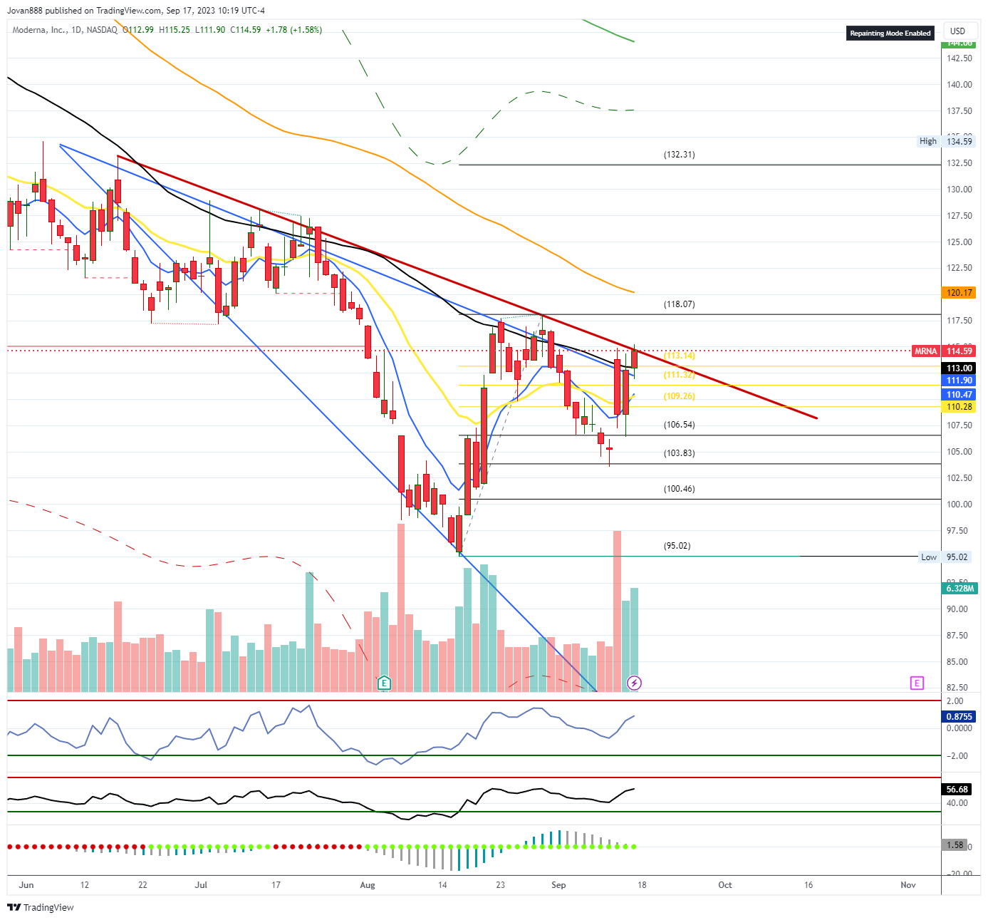The image size is (988, 920).
Task: Click the Nov label on time axis
Action: pyautogui.click(x=908, y=884)
